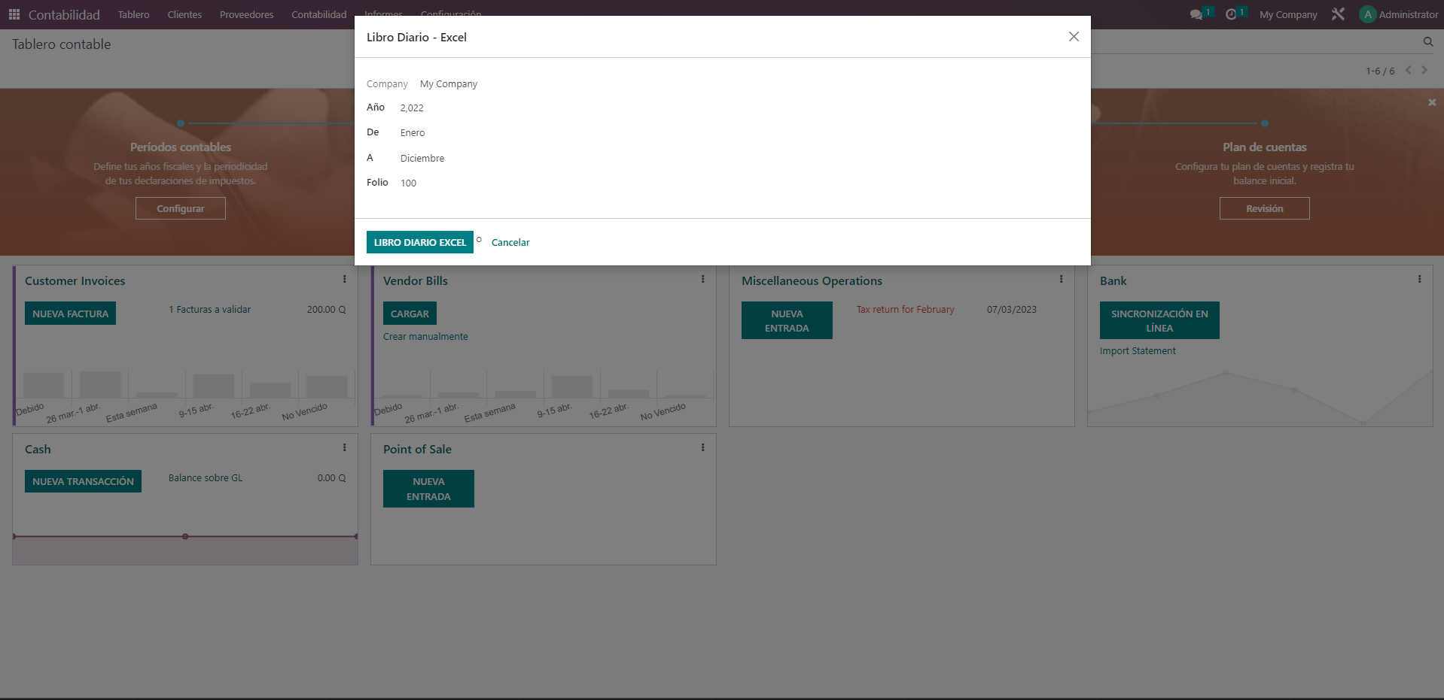Viewport: 1444px width, 700px height.
Task: Select the Año field value 2,022
Action: [412, 108]
